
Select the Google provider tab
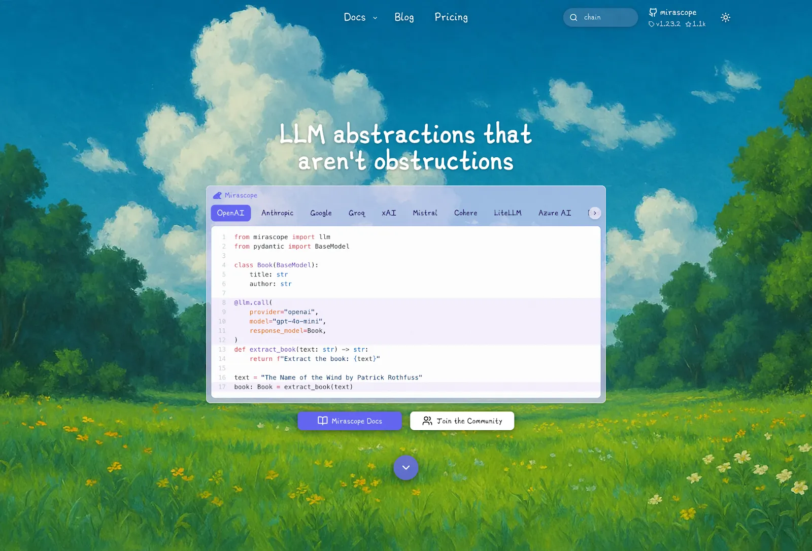[321, 213]
